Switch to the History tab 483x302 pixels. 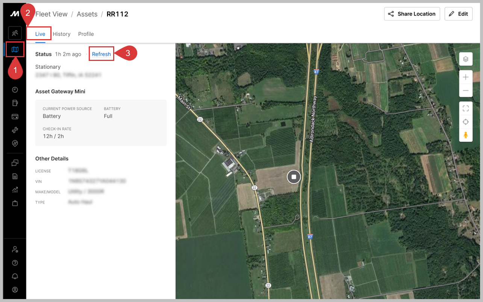click(62, 34)
